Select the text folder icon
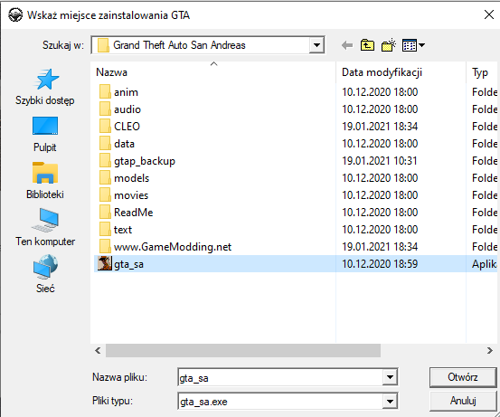 click(x=105, y=230)
